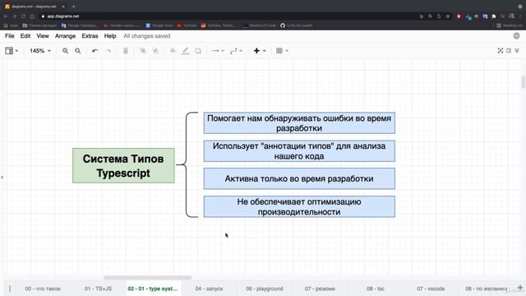Click the To Front icon

[143, 51]
